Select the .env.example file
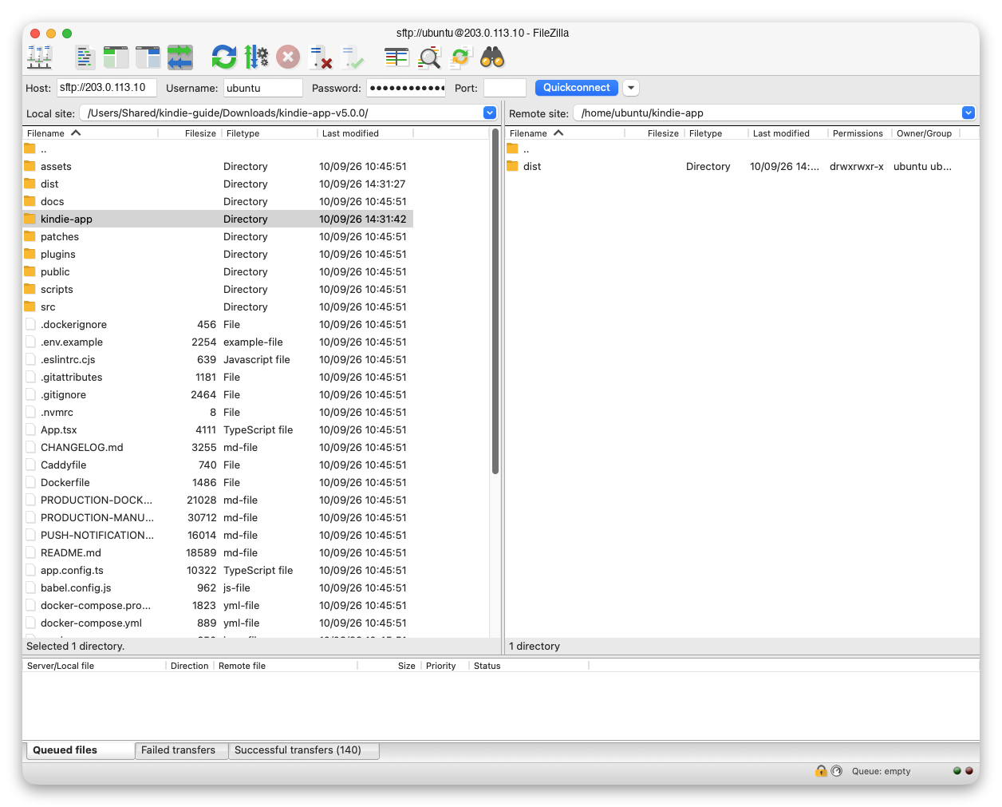 (x=218, y=342)
